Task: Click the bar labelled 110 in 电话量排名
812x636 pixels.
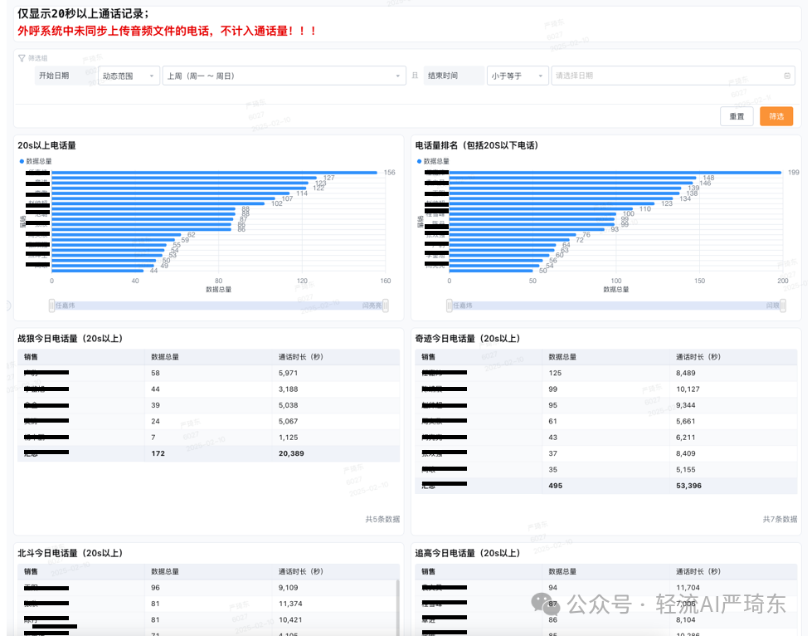Action: point(541,209)
